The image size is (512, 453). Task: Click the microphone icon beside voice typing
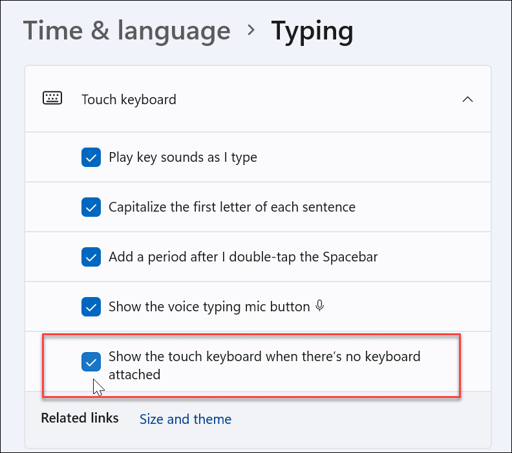[319, 306]
